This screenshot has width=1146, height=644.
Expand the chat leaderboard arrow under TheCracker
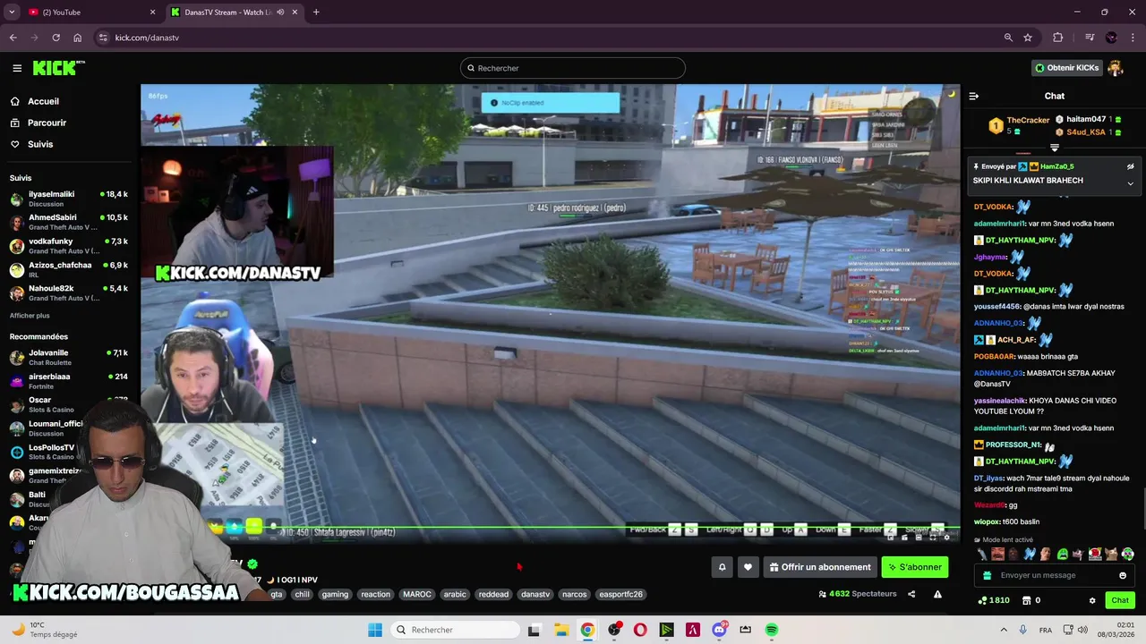click(x=1055, y=148)
